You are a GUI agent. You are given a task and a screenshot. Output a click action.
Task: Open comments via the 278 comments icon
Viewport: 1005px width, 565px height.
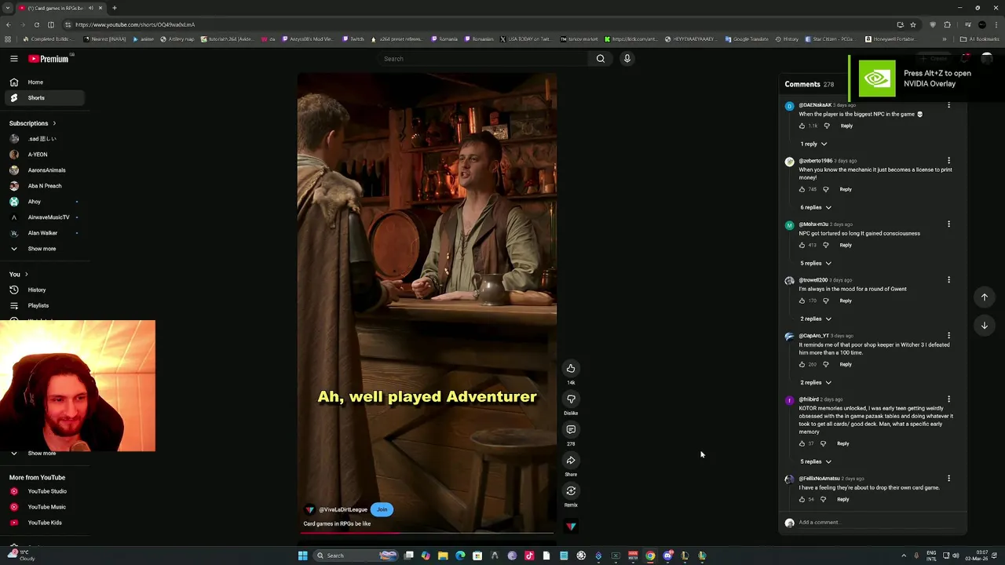tap(571, 430)
